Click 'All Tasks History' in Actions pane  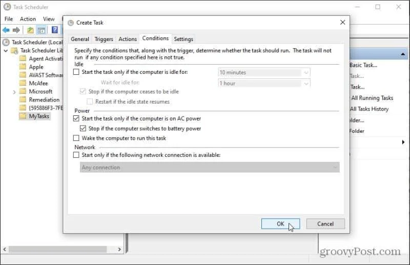tap(369, 109)
